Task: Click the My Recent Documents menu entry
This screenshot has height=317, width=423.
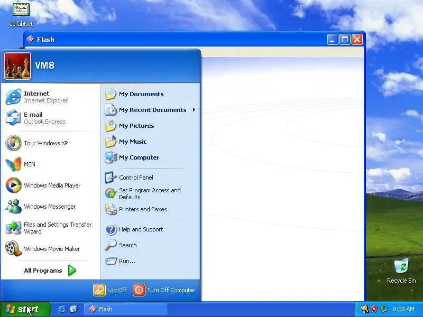Action: (x=150, y=110)
